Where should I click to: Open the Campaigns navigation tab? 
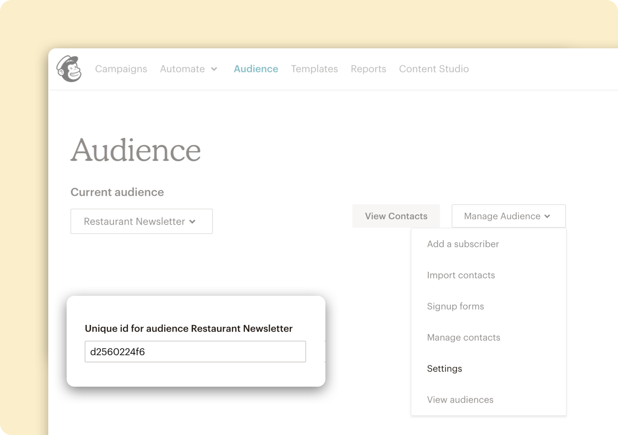(121, 69)
